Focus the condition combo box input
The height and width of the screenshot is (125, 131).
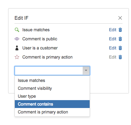pyautogui.click(x=49, y=71)
